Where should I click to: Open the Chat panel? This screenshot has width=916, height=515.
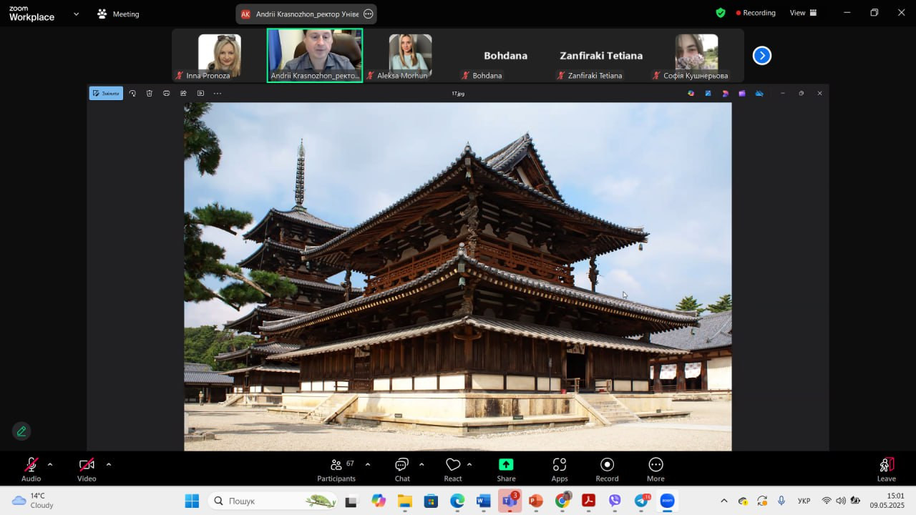click(402, 469)
